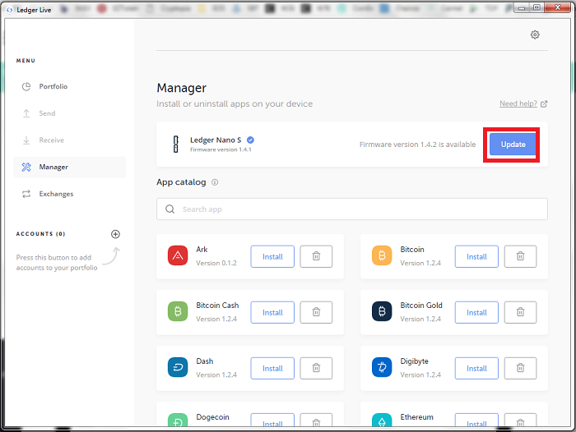The width and height of the screenshot is (576, 432).
Task: Remove Bitcoin Cash via trash icon
Action: click(316, 312)
